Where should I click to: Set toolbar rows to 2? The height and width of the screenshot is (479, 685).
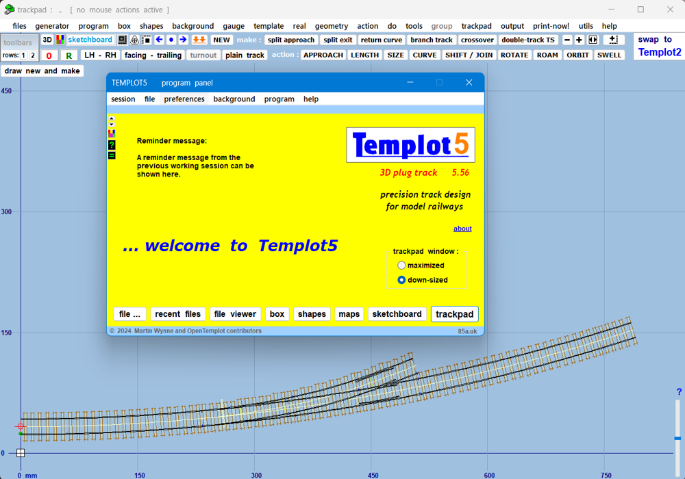33,55
